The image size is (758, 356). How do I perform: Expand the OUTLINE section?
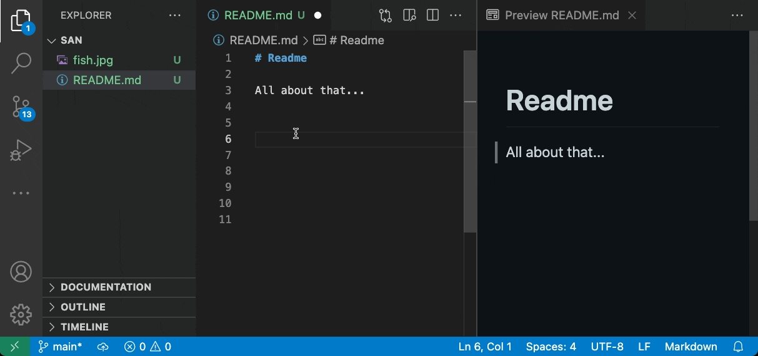click(119, 307)
